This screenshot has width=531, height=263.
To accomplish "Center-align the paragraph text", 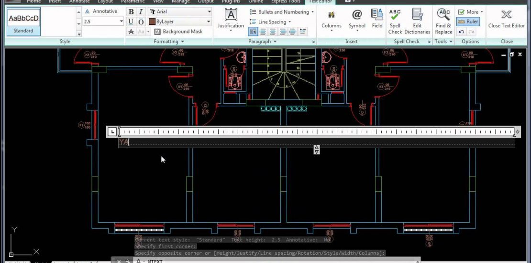I will point(273,32).
